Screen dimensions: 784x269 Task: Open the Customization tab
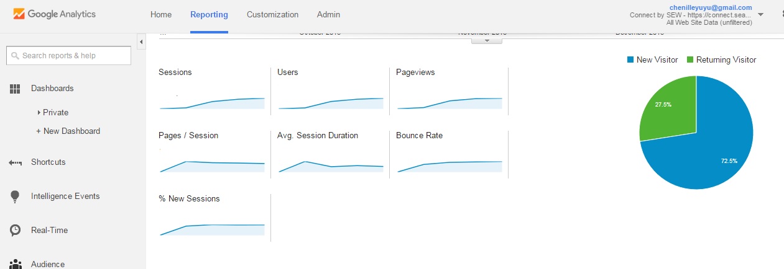tap(272, 14)
